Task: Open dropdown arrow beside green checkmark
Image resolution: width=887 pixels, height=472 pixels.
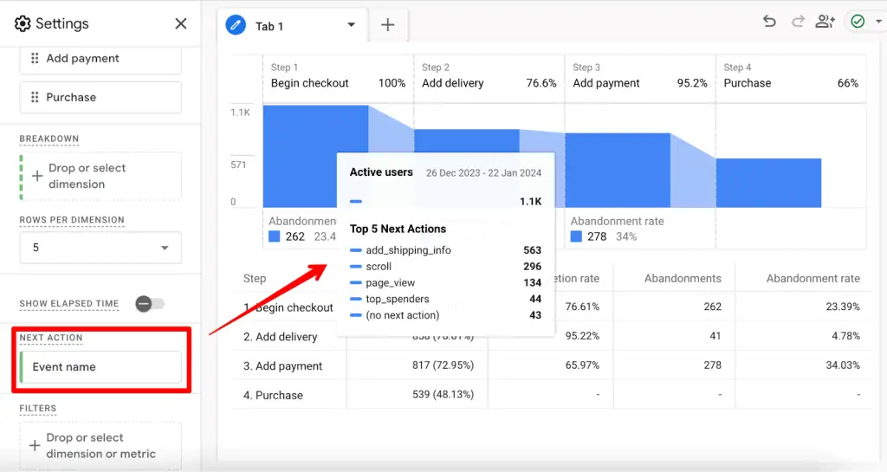Action: tap(878, 22)
